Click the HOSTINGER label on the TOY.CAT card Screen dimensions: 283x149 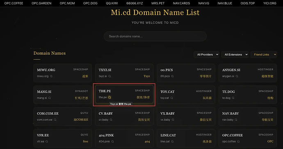click(204, 91)
